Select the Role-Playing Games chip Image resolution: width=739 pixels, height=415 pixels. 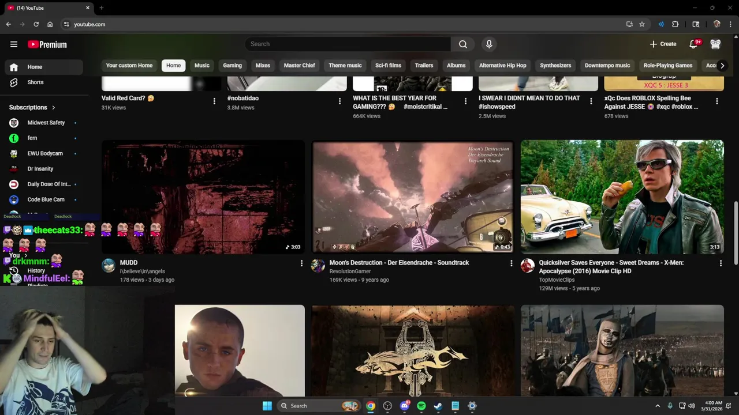(x=668, y=66)
